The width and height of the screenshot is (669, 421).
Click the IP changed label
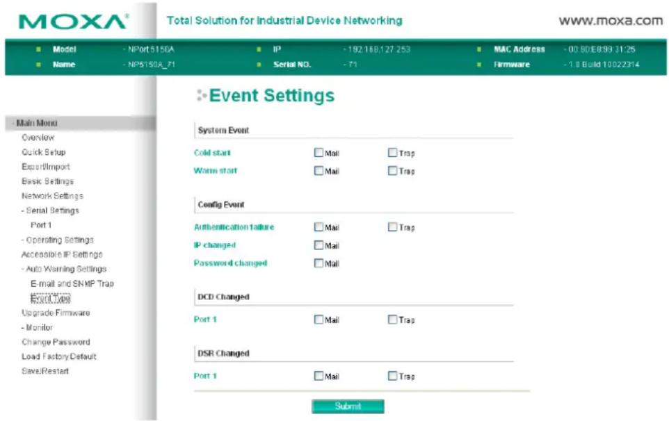215,245
